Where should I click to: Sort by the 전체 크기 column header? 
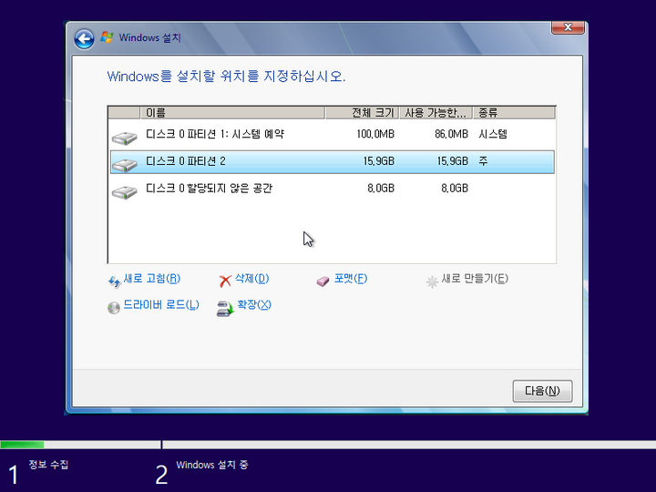point(362,113)
